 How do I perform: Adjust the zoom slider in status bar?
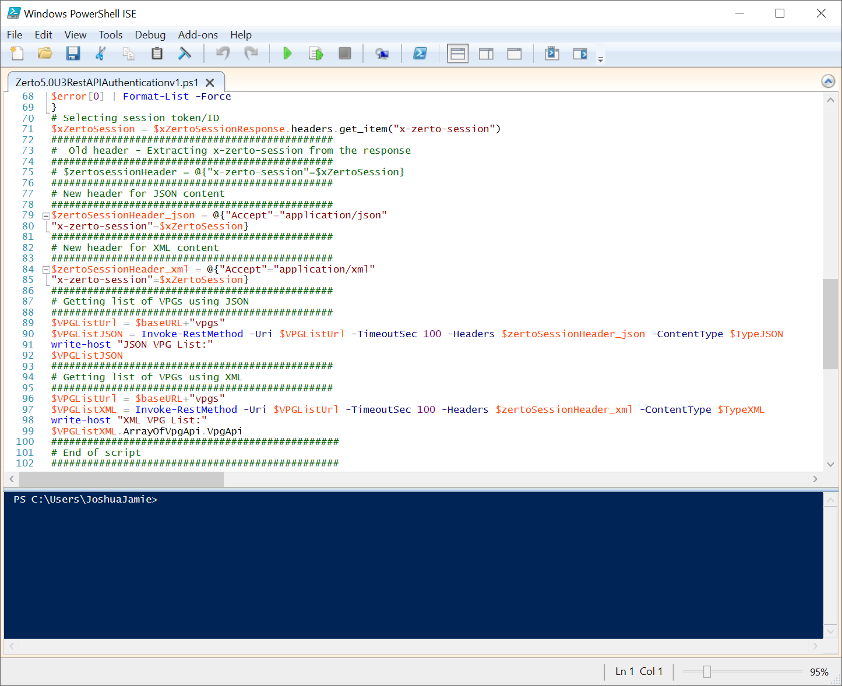pyautogui.click(x=707, y=671)
